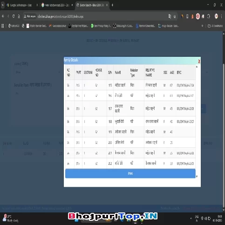This screenshot has width=225, height=225.
Task: Bookmark this page with the star icon
Action: (175, 16)
